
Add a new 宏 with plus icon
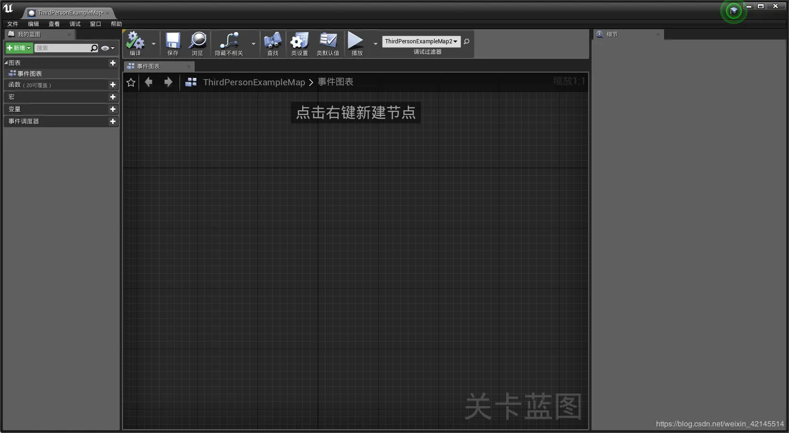click(x=113, y=97)
